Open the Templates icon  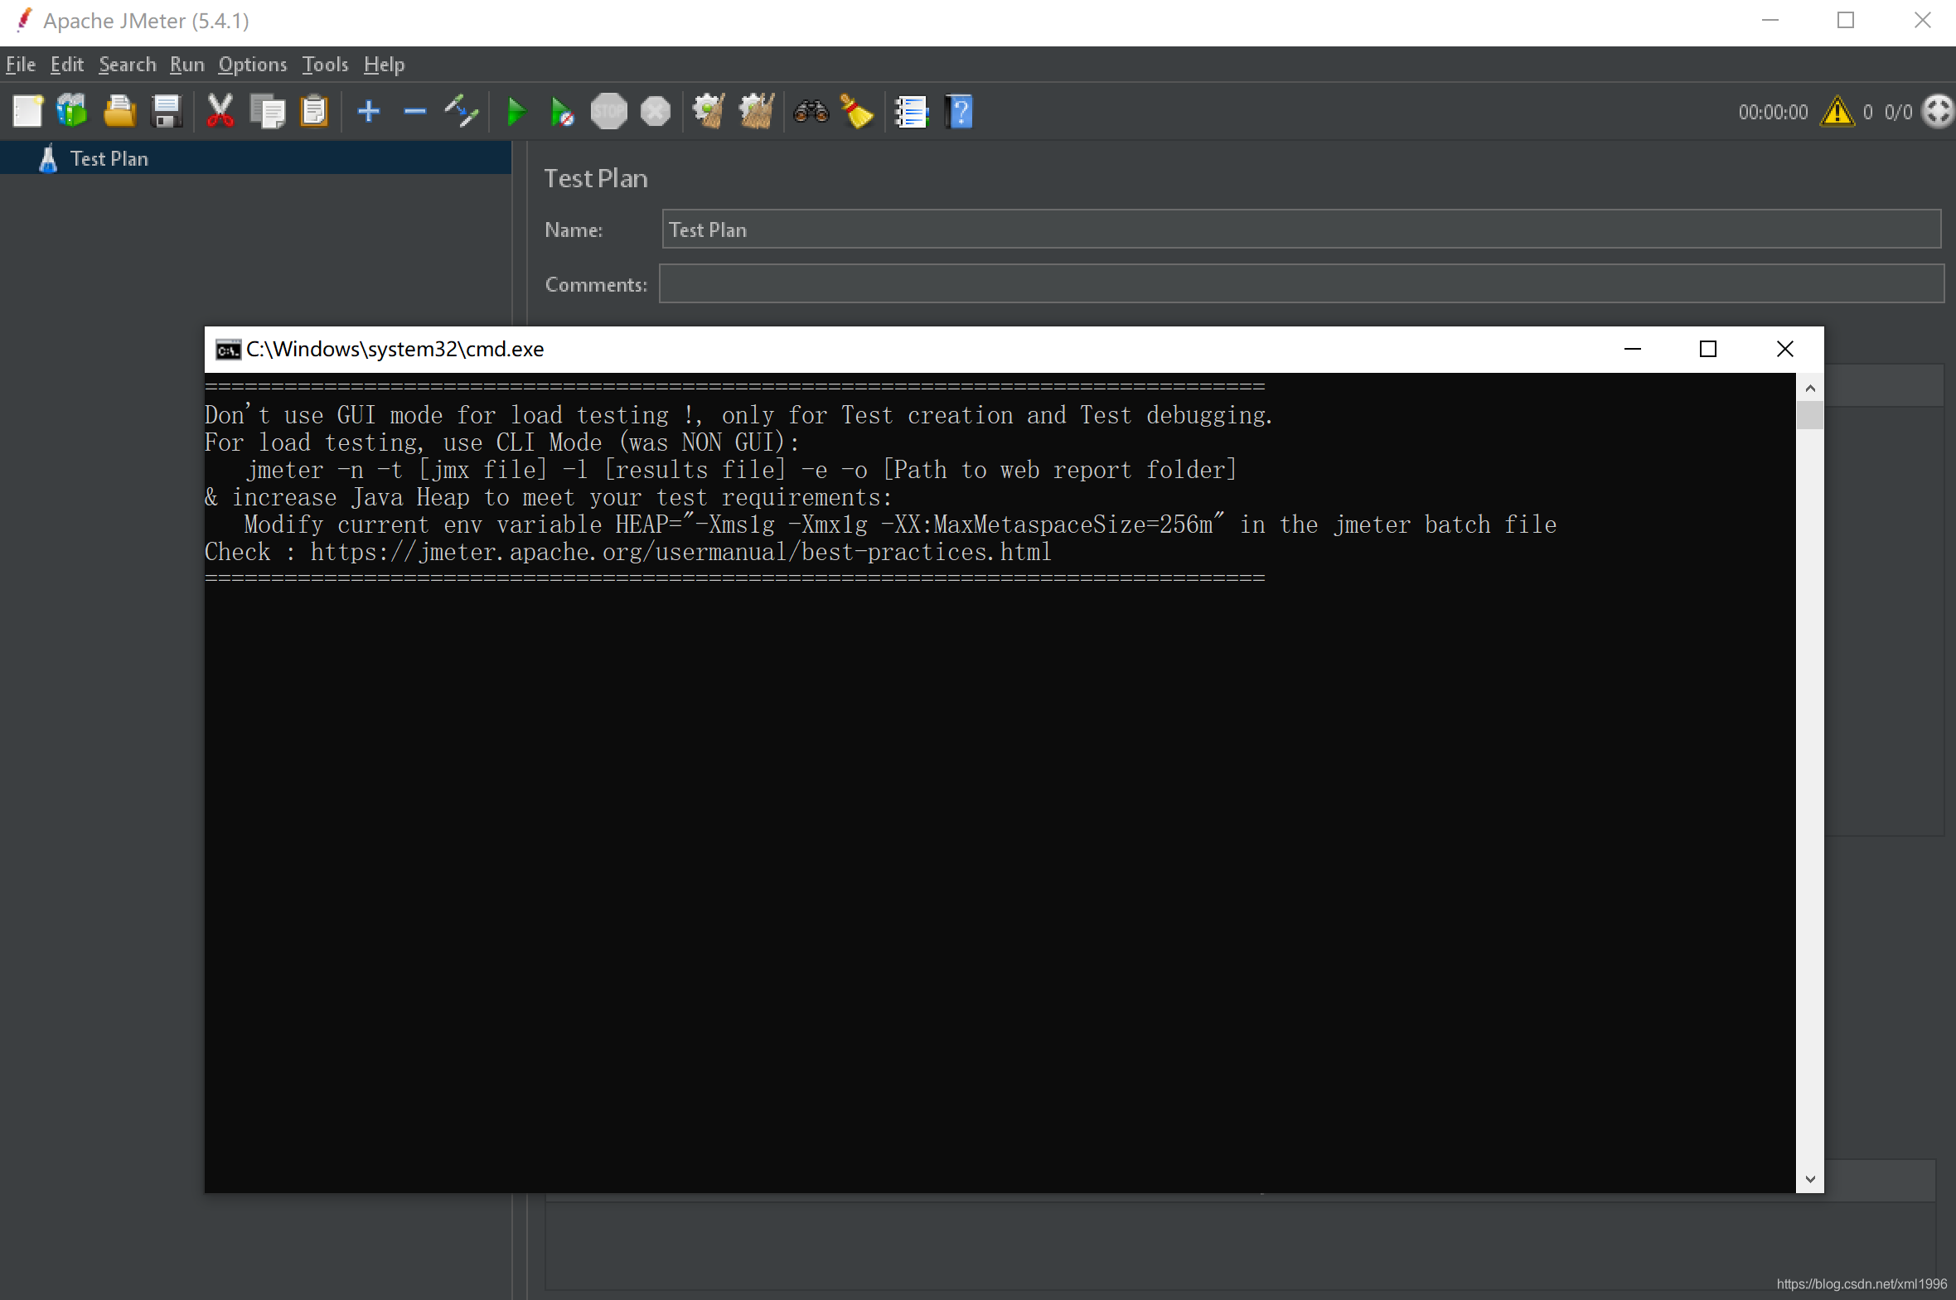point(73,111)
